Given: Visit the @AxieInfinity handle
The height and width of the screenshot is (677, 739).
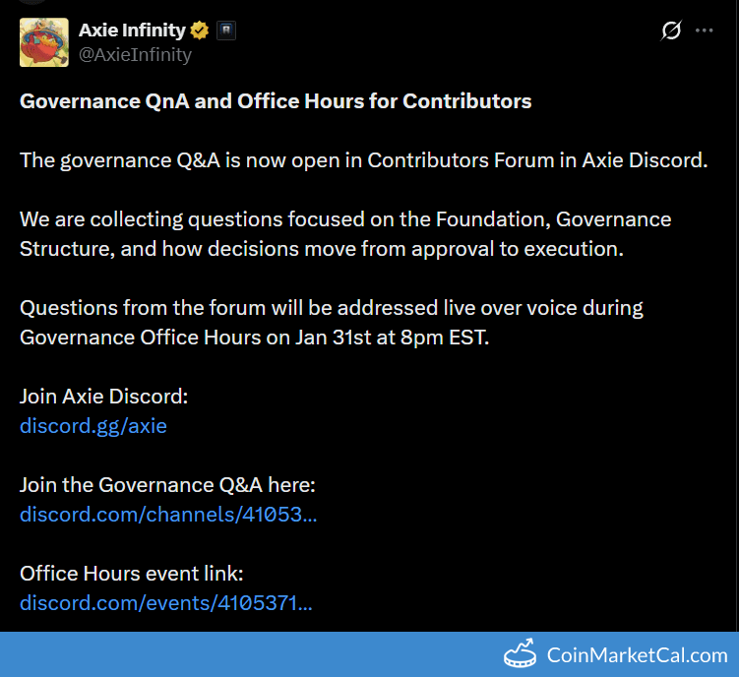Looking at the screenshot, I should [x=135, y=54].
